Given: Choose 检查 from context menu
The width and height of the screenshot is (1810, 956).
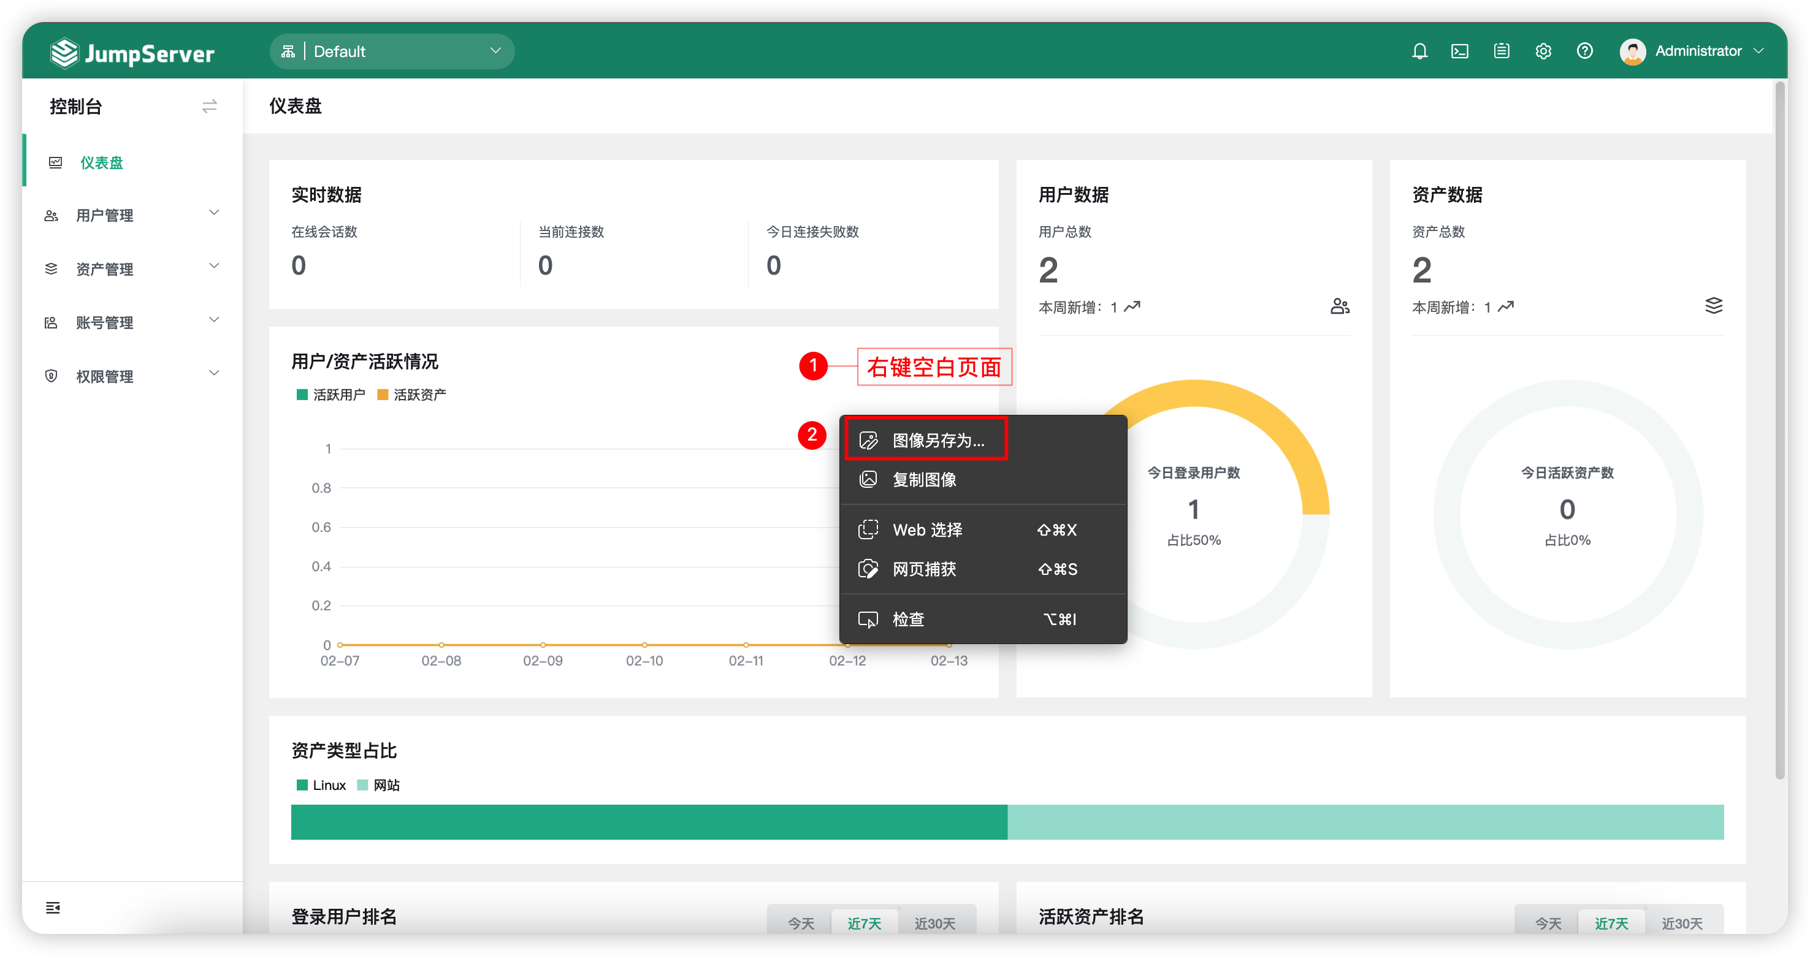Looking at the screenshot, I should coord(983,620).
